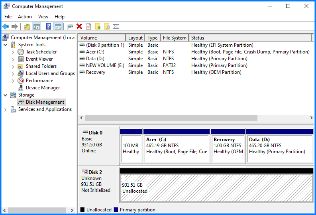Viewport: 316px width, 215px height.
Task: Click the magnifier folder search toolbar icon
Action: [x=107, y=27]
